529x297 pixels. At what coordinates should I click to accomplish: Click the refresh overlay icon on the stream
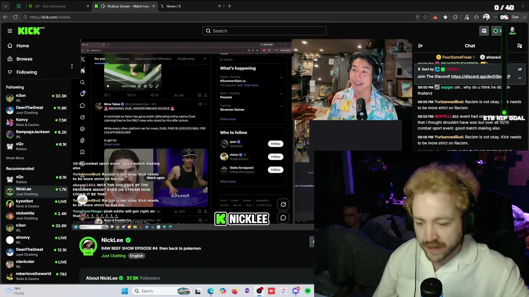click(x=283, y=204)
